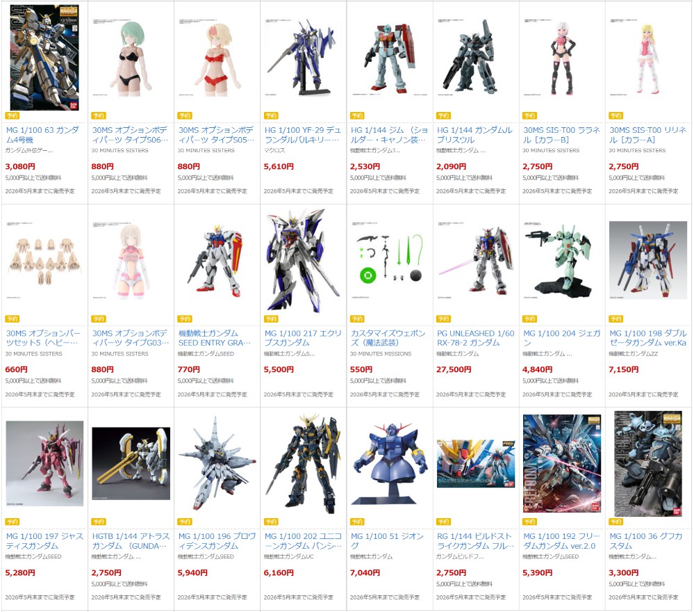This screenshot has width=694, height=612.
Task: Open the HG 1/144 ジム product title
Action: (390, 135)
